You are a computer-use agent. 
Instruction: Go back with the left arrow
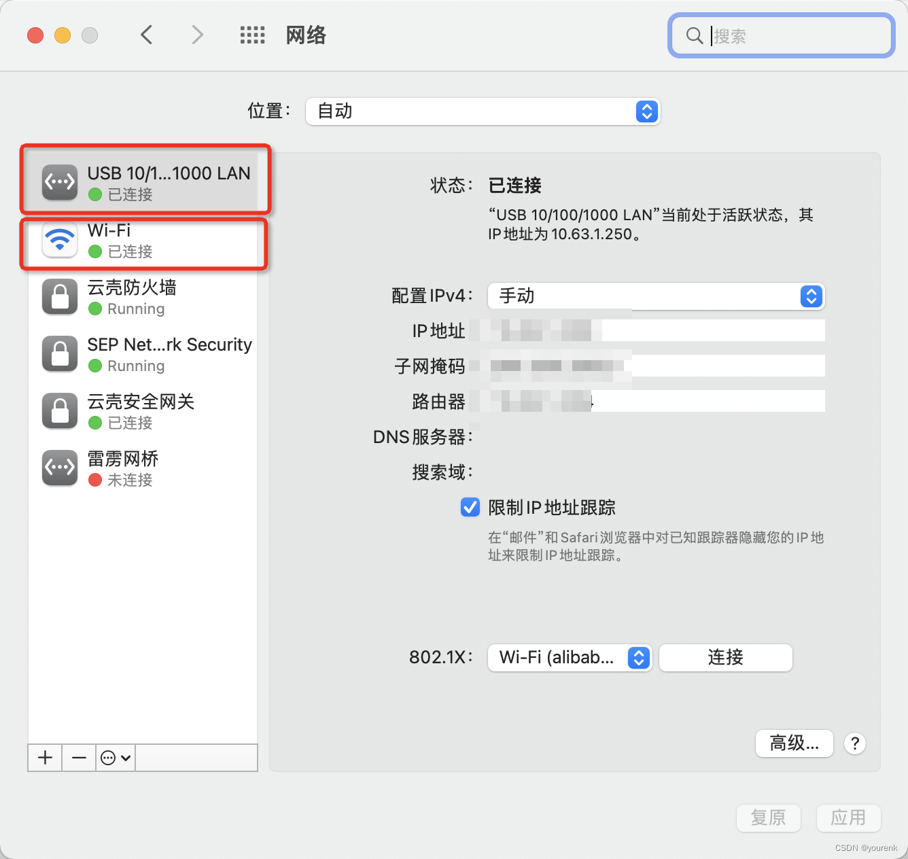(146, 35)
